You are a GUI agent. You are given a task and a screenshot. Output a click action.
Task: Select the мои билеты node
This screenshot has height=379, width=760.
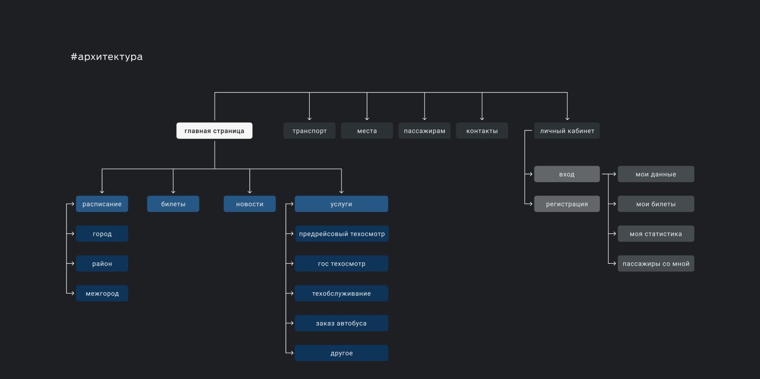(655, 204)
